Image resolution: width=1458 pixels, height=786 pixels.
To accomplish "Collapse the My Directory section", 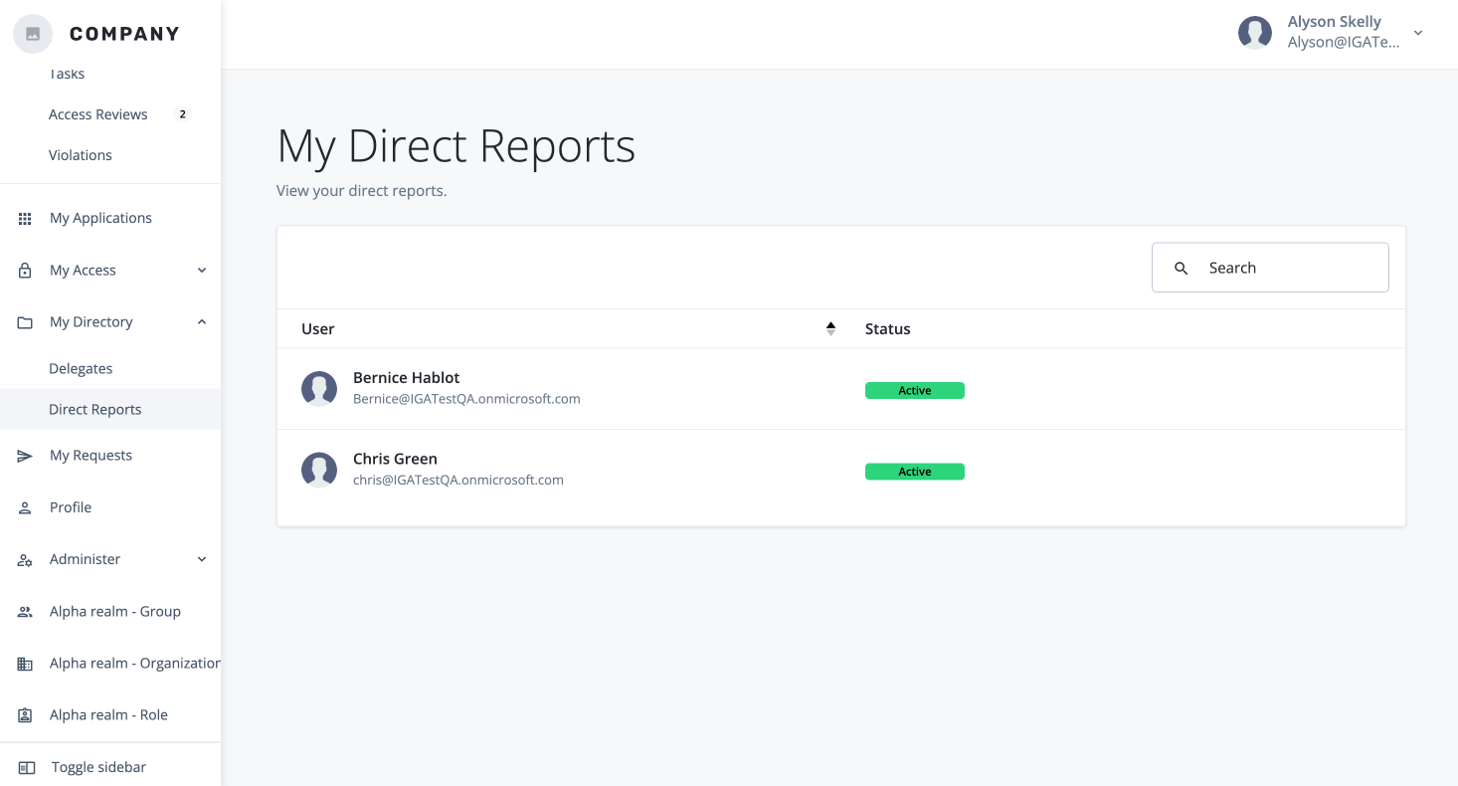I will (x=202, y=321).
